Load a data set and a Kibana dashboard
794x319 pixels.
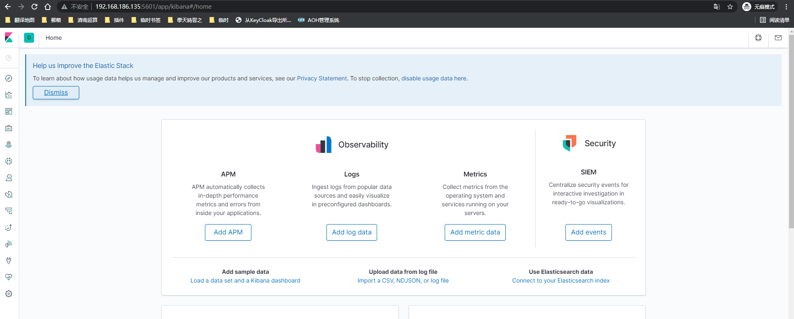click(246, 280)
